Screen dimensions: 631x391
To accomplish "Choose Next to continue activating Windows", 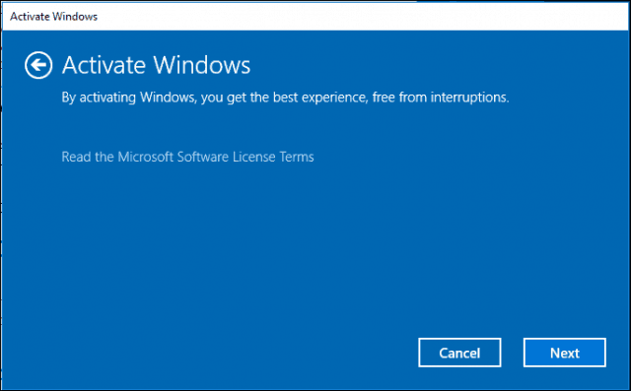I will click(x=564, y=353).
